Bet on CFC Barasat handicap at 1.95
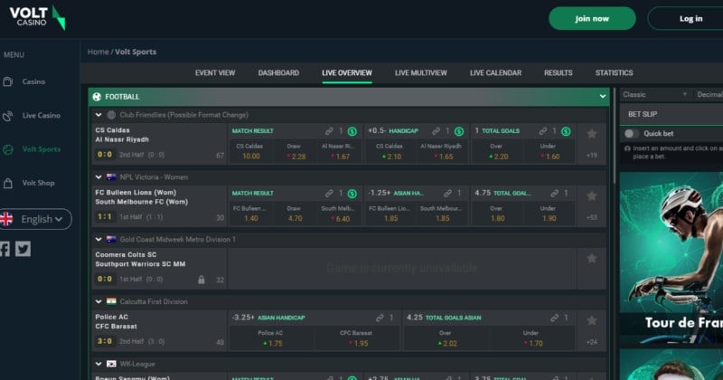 point(357,338)
